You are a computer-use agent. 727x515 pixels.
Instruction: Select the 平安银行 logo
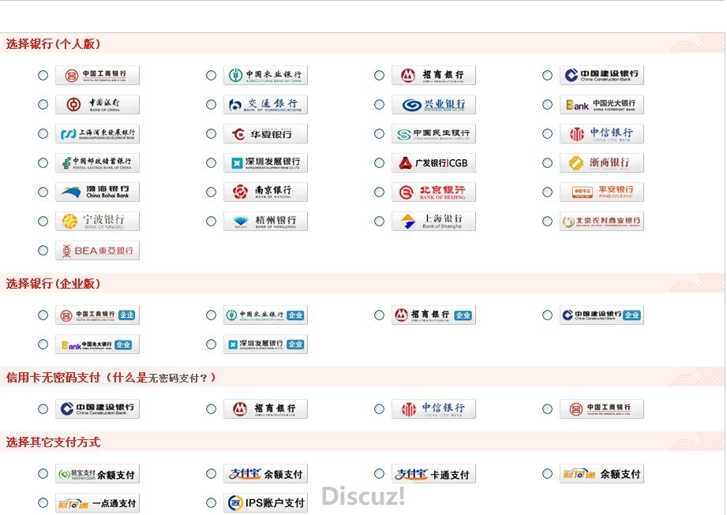point(601,192)
